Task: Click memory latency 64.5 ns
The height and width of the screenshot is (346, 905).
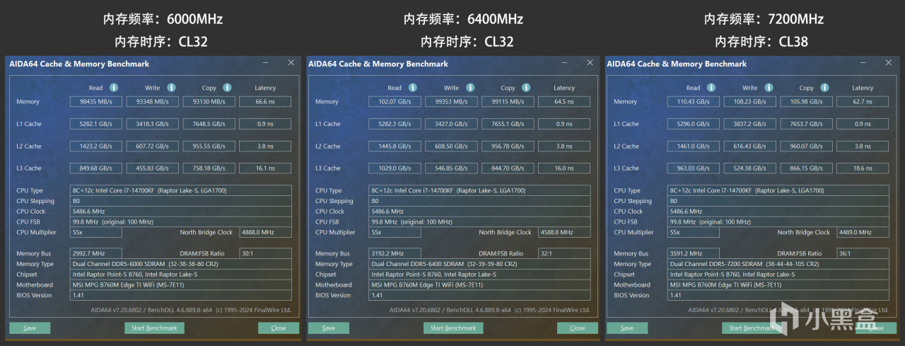Action: click(x=564, y=101)
